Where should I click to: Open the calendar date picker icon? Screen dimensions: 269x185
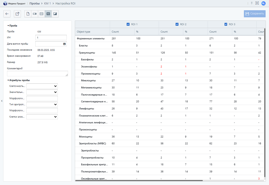point(64,44)
